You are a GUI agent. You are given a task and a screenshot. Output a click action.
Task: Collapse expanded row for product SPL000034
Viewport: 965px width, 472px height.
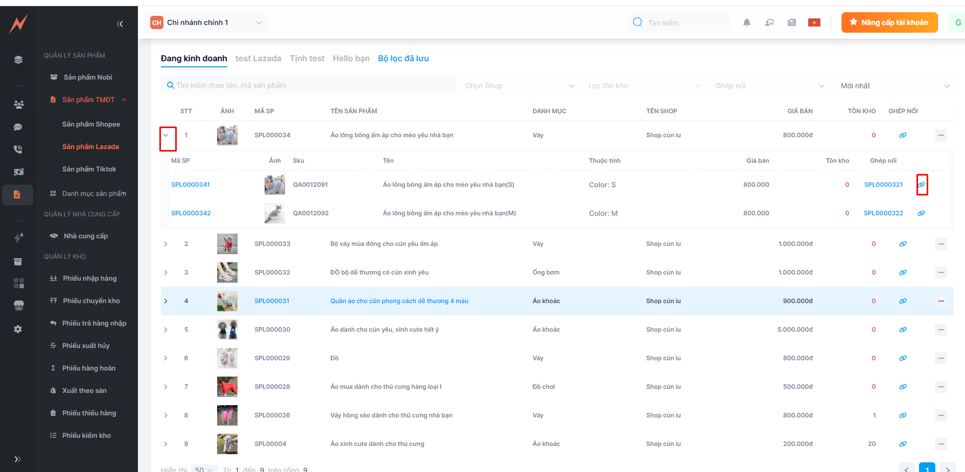pyautogui.click(x=166, y=136)
